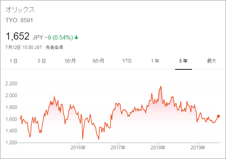Viewport: 226px width, 159px height.
Task: Click the −9 (0.54%) change text
Action: [59, 37]
